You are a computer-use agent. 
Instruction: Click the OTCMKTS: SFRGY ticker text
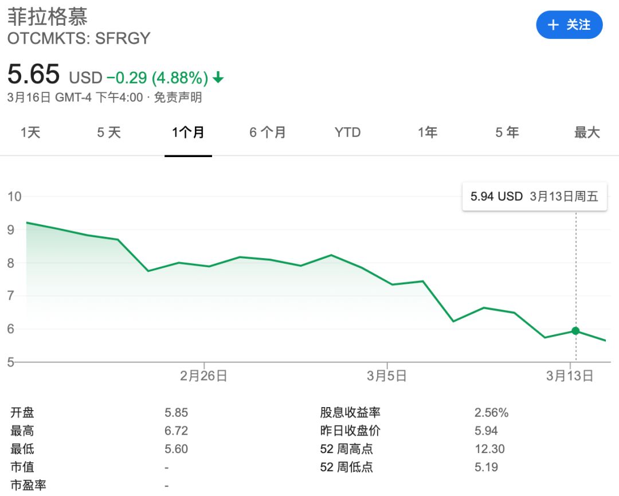[79, 38]
